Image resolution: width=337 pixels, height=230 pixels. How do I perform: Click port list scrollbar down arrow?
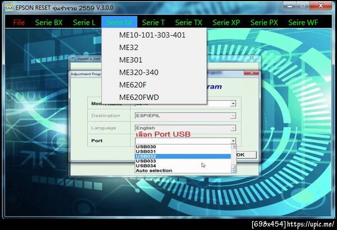pyautogui.click(x=234, y=171)
